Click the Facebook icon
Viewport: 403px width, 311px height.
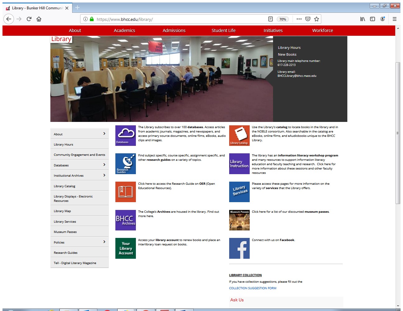pos(239,248)
